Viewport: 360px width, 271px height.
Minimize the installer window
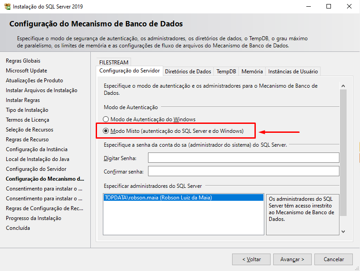click(308, 7)
